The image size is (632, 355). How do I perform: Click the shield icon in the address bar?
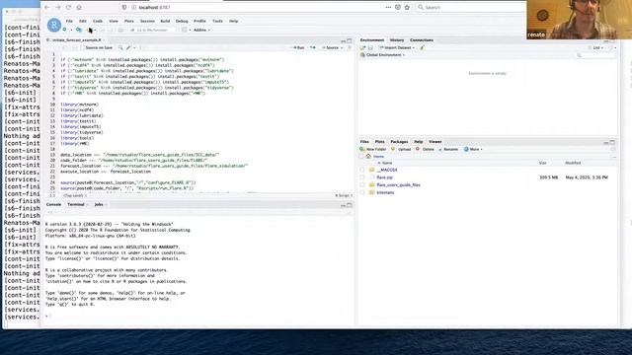coord(124,7)
